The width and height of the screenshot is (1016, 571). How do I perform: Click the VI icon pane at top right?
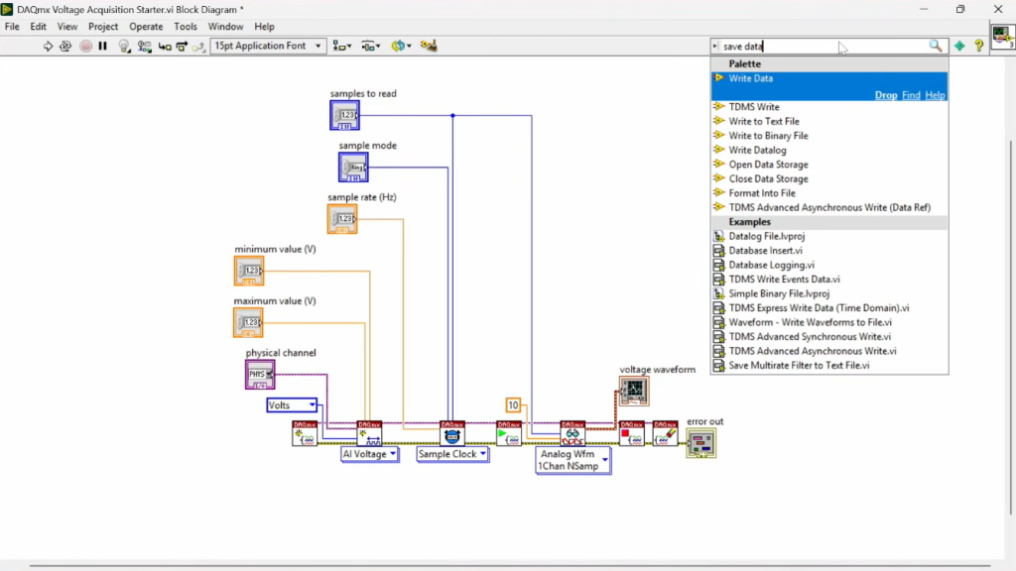[1003, 35]
